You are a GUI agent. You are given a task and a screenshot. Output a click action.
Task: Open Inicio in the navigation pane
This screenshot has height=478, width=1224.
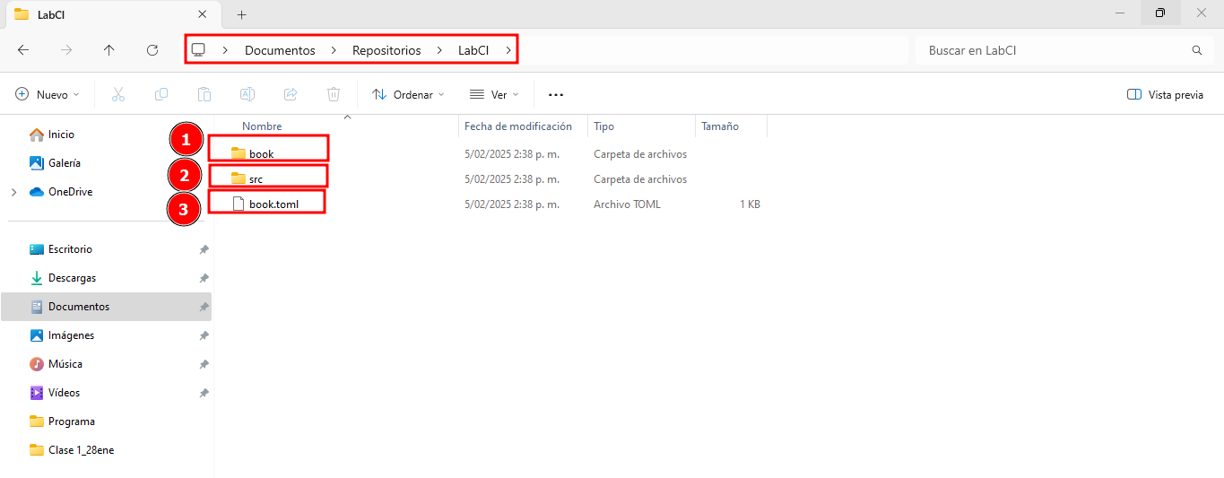61,135
